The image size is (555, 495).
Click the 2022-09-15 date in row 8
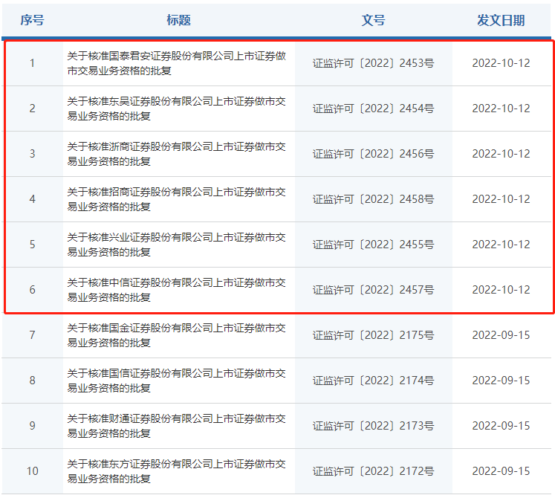coord(501,381)
